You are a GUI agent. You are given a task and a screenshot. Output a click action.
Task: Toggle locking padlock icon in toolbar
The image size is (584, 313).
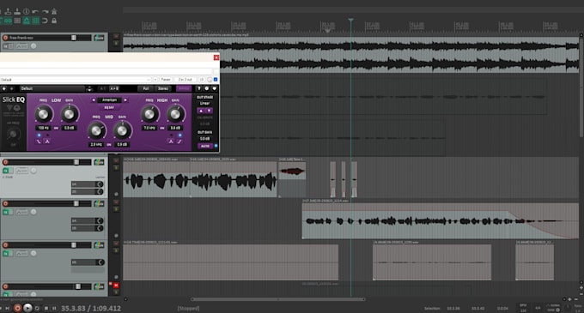click(54, 21)
